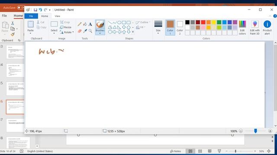Click Notes button in PowerPoint status bar
Screen dimensions: 277x155
pos(175,151)
